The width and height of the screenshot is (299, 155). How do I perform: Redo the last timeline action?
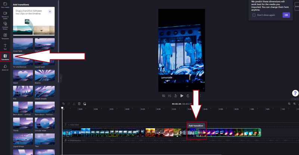[x=69, y=104]
